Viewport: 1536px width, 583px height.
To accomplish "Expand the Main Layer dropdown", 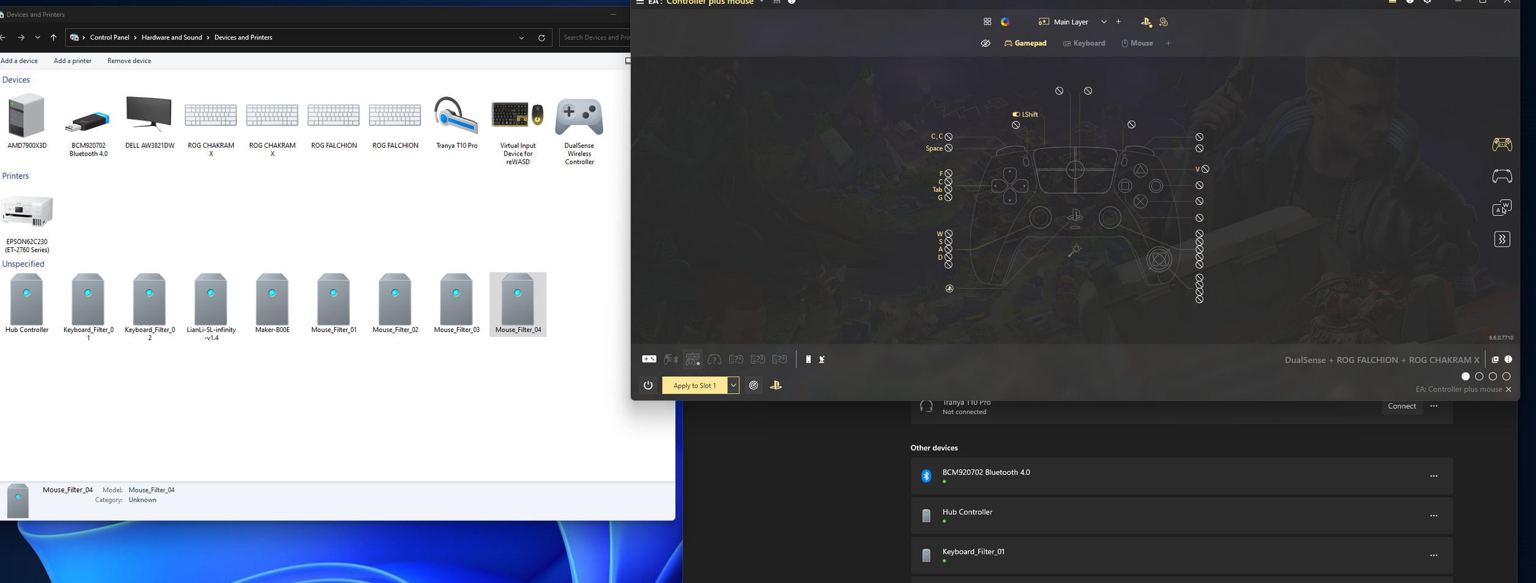I will [x=1104, y=22].
